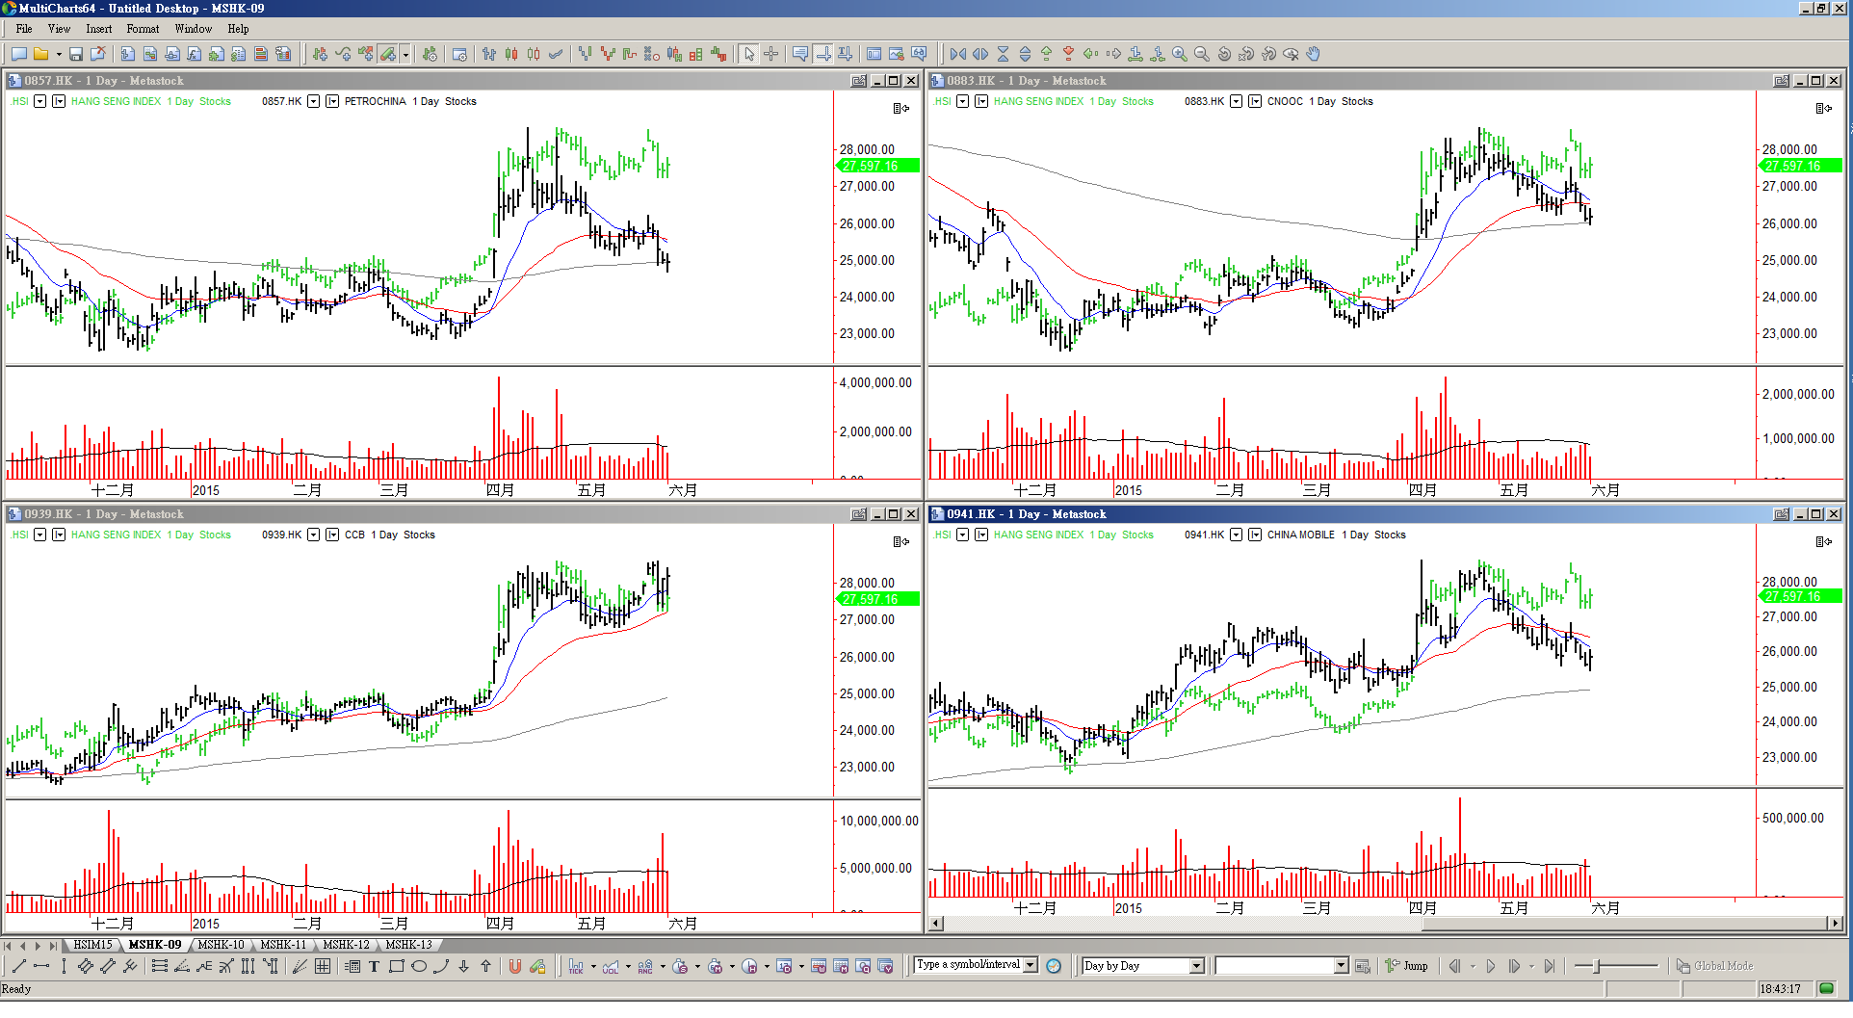Viewport: 1853px width, 1018px height.
Task: Pick the Text drawing tool
Action: tap(375, 966)
